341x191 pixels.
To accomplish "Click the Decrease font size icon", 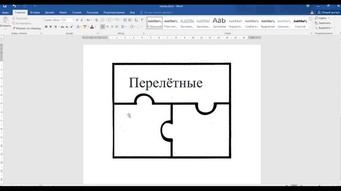I will point(82,20).
